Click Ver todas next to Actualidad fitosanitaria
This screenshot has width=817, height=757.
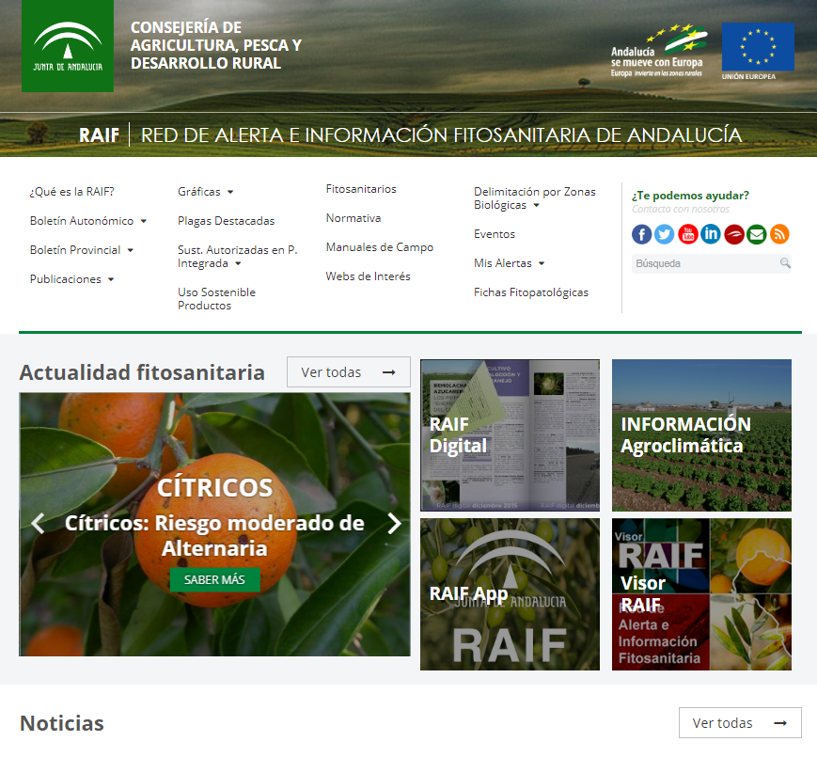point(348,372)
